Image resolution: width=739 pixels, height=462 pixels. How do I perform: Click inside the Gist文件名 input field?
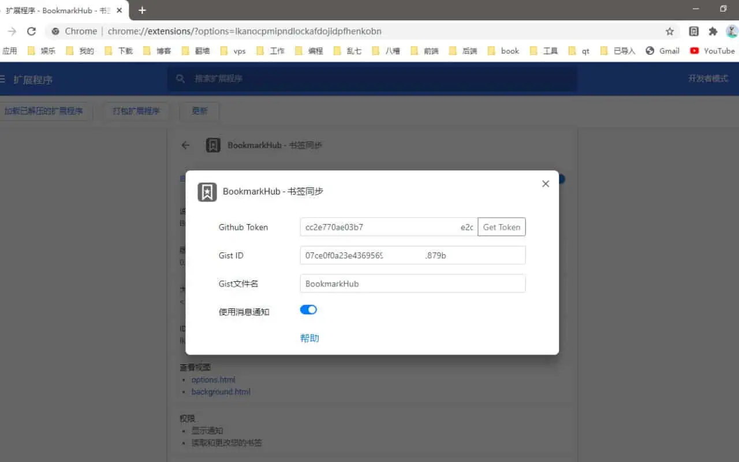(412, 284)
